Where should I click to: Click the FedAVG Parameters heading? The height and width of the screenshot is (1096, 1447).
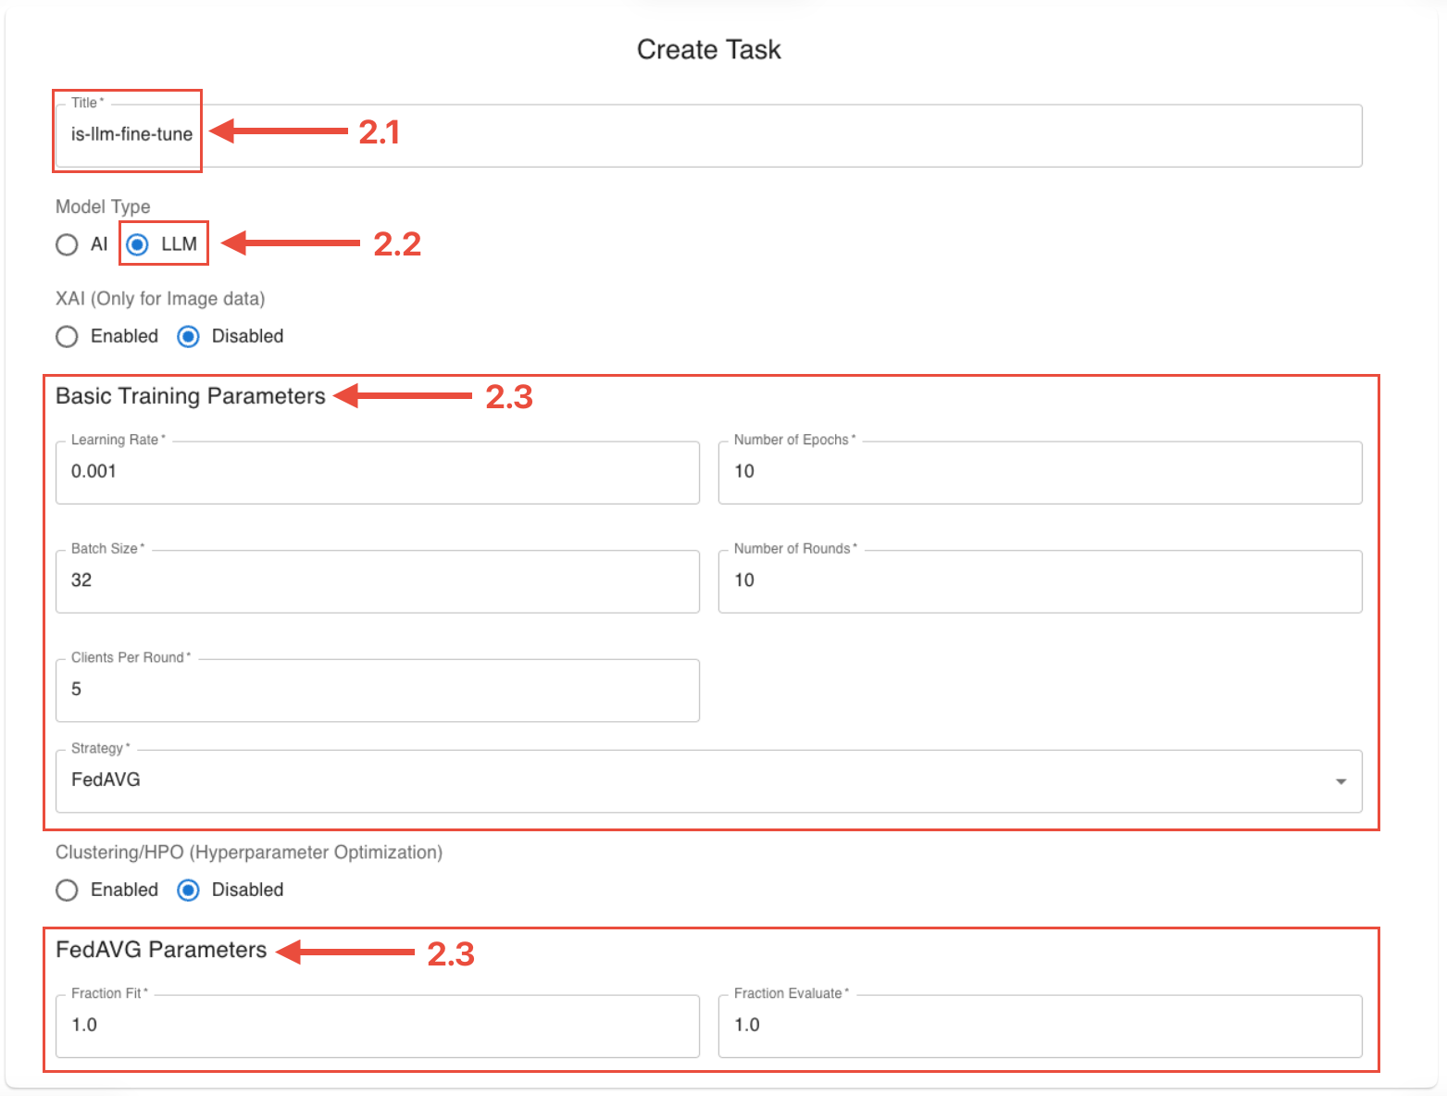(161, 950)
